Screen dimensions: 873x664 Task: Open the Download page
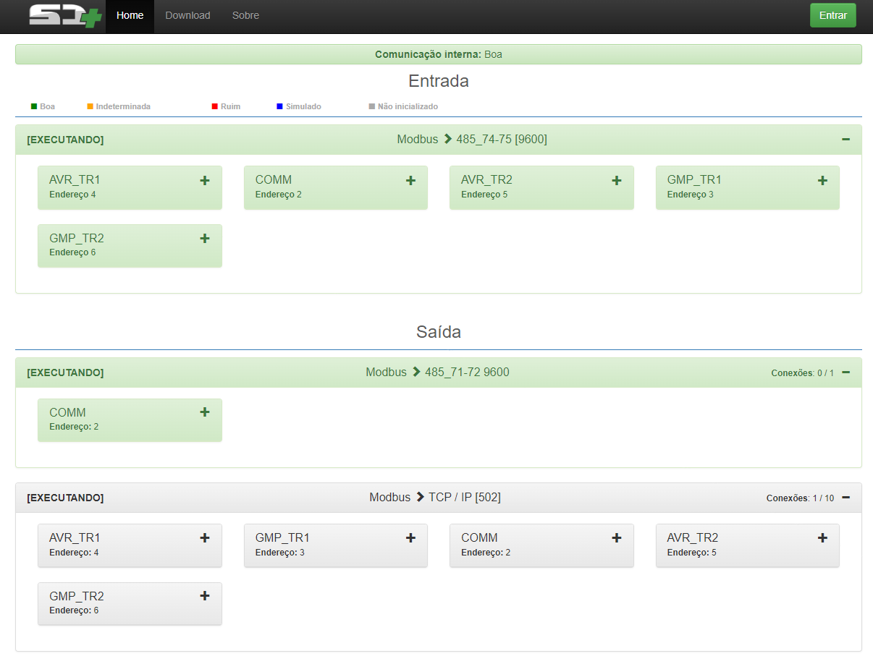point(187,16)
